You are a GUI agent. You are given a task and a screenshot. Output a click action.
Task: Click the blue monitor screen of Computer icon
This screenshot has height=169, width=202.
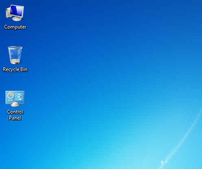17,11
